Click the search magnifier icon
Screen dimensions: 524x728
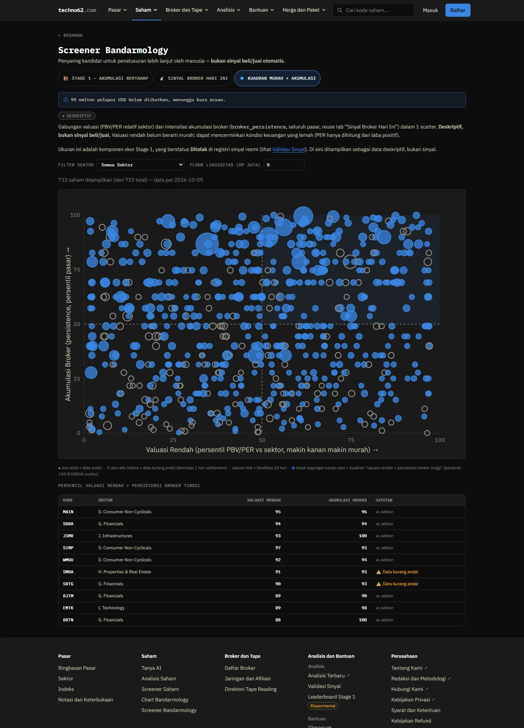(340, 10)
